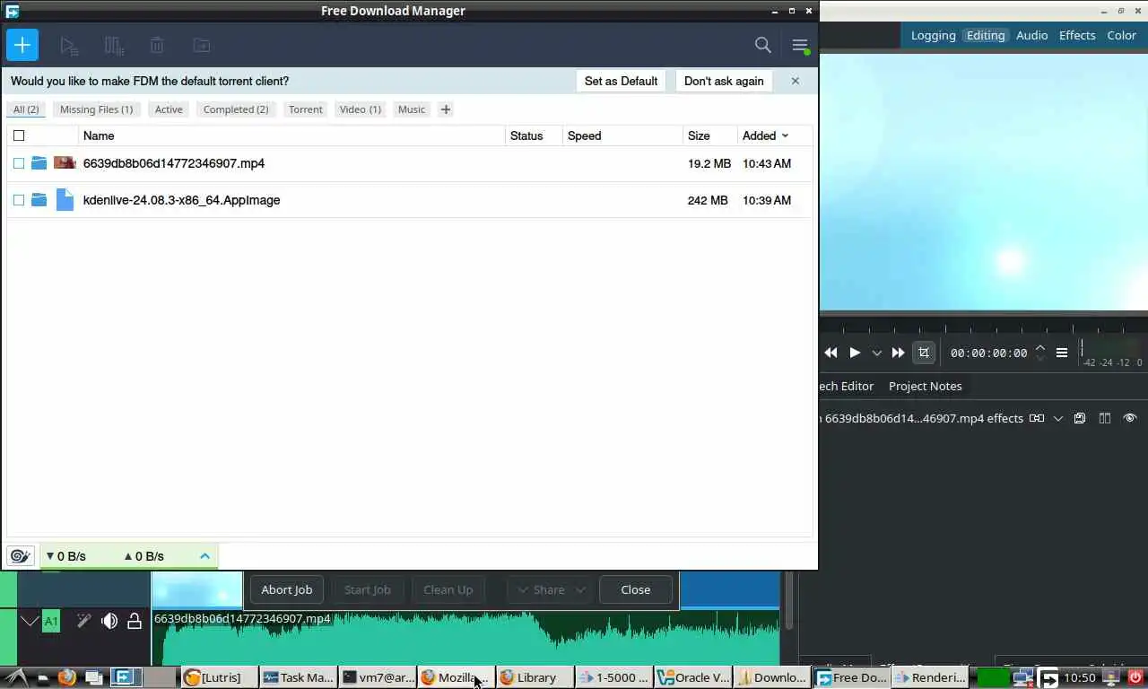The height and width of the screenshot is (689, 1148).
Task: Select the All (2) filter
Action: [x=26, y=109]
